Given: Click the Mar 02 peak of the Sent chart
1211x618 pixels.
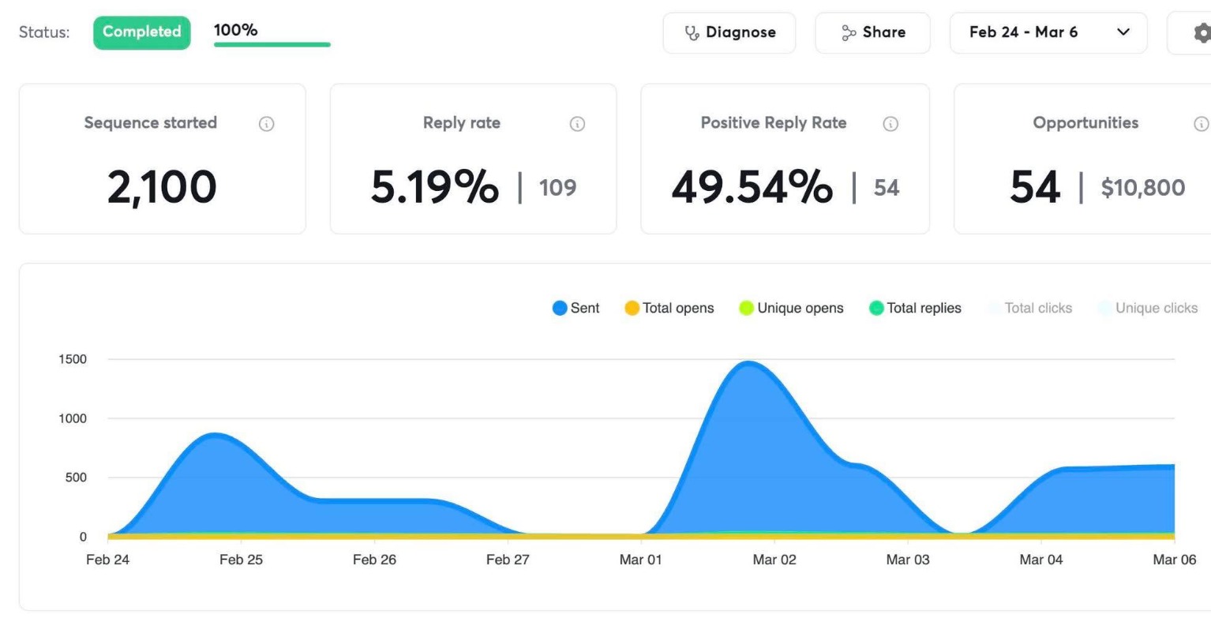Looking at the screenshot, I should (x=748, y=364).
